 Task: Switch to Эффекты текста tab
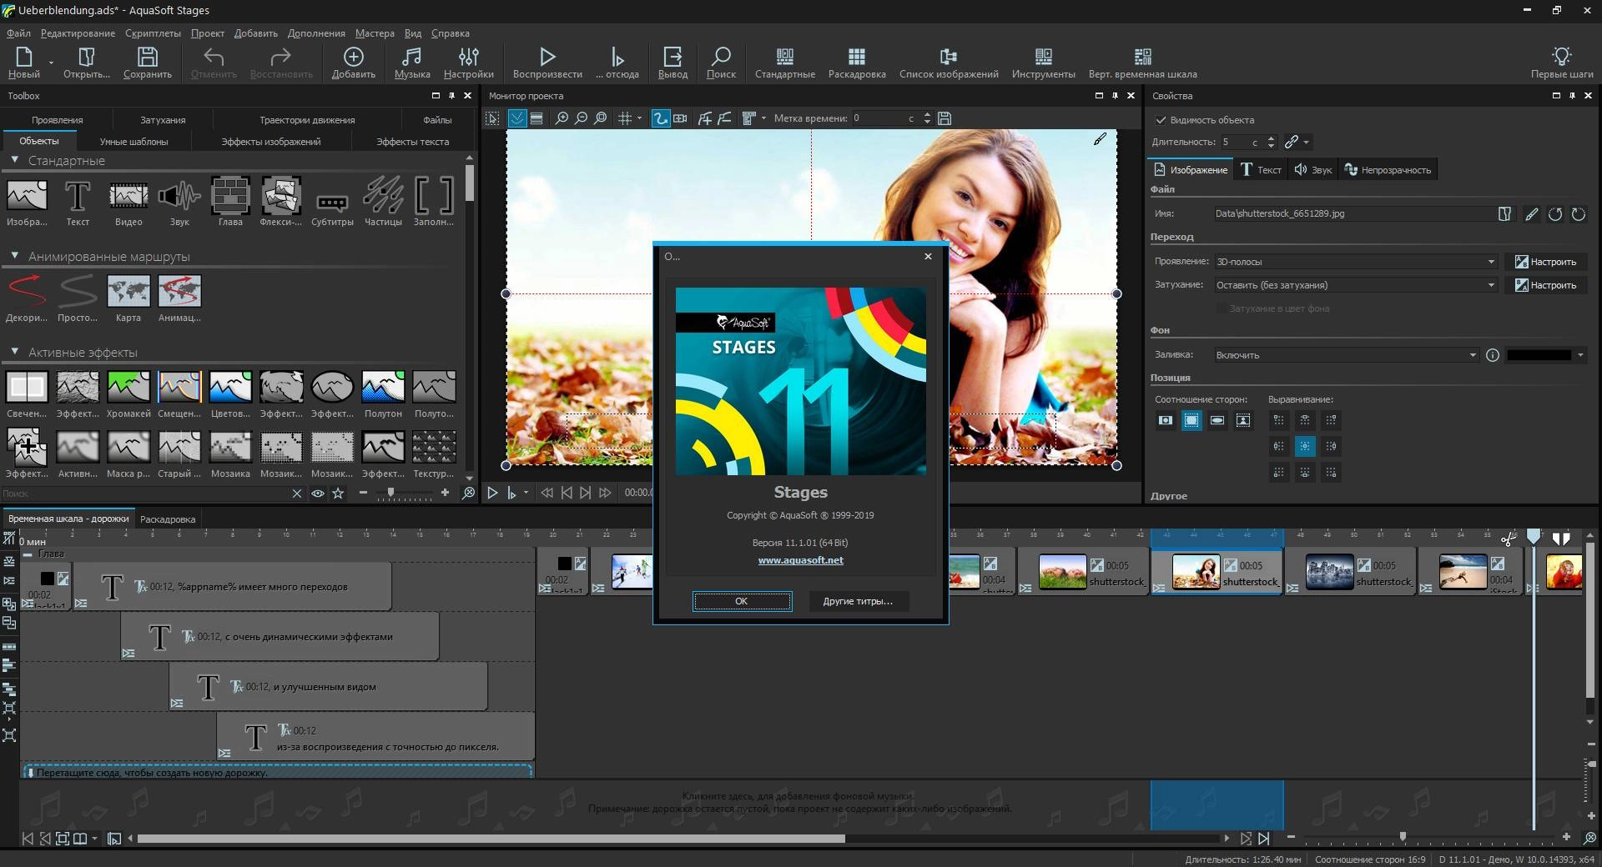pos(412,142)
